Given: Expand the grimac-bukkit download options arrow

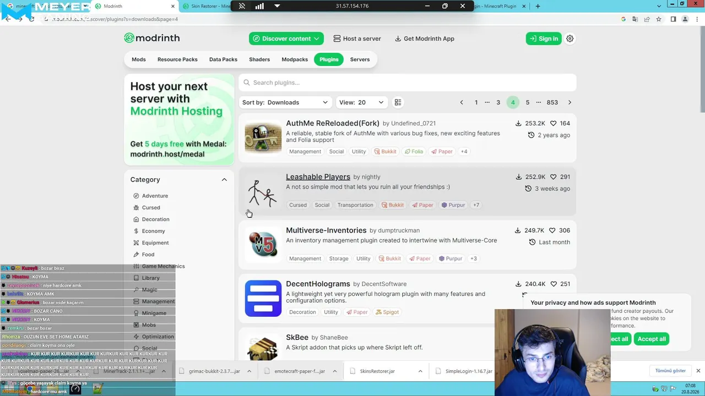Looking at the screenshot, I should pyautogui.click(x=249, y=371).
